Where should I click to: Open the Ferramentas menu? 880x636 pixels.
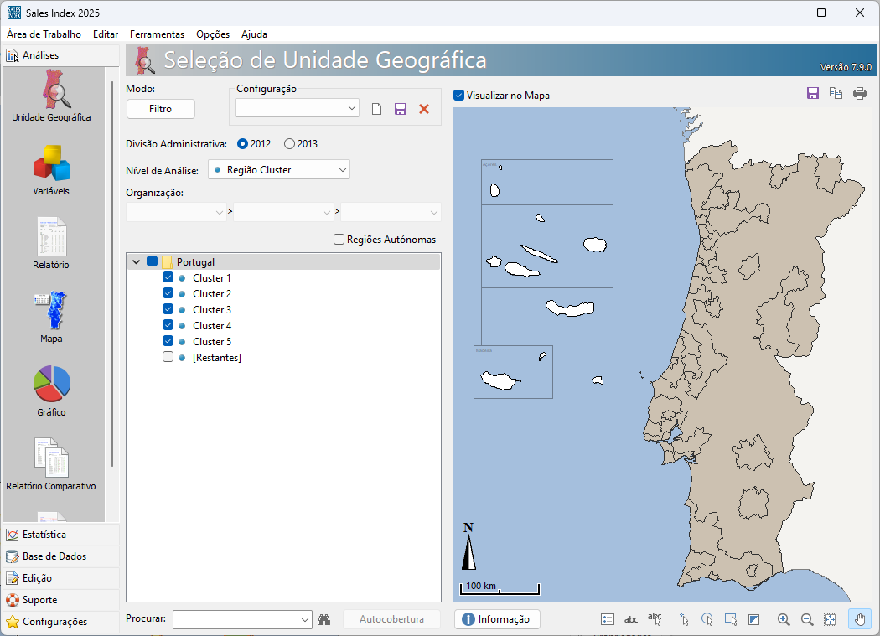[157, 34]
